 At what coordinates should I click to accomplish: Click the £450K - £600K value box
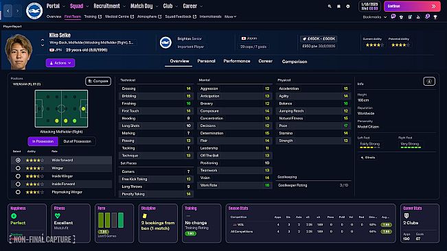319,38
